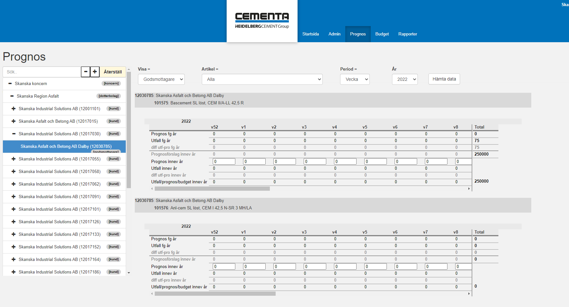Image resolution: width=569 pixels, height=307 pixels.
Task: Click the customer tree vertical scrollbar thumb
Action: (129, 130)
